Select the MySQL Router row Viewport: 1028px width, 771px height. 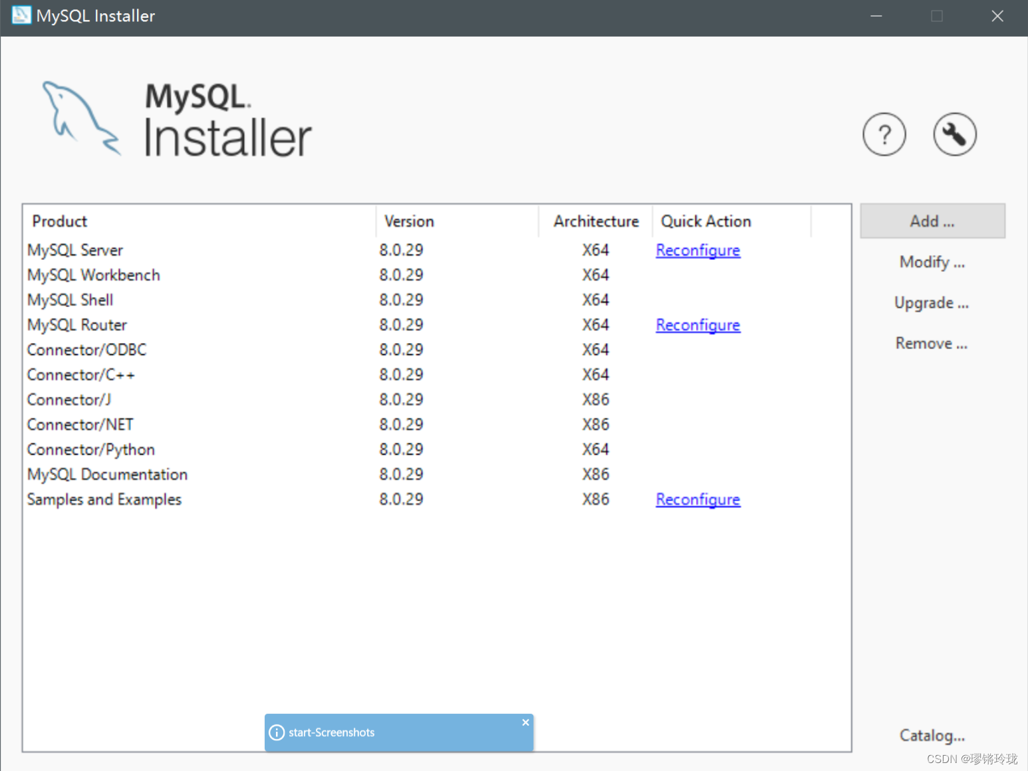click(437, 325)
